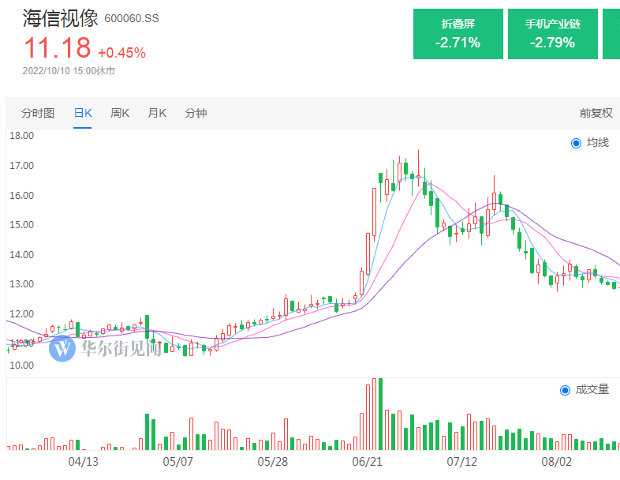Click the 16.00 price axis label
Viewport: 620px width, 480px height.
click(x=22, y=196)
